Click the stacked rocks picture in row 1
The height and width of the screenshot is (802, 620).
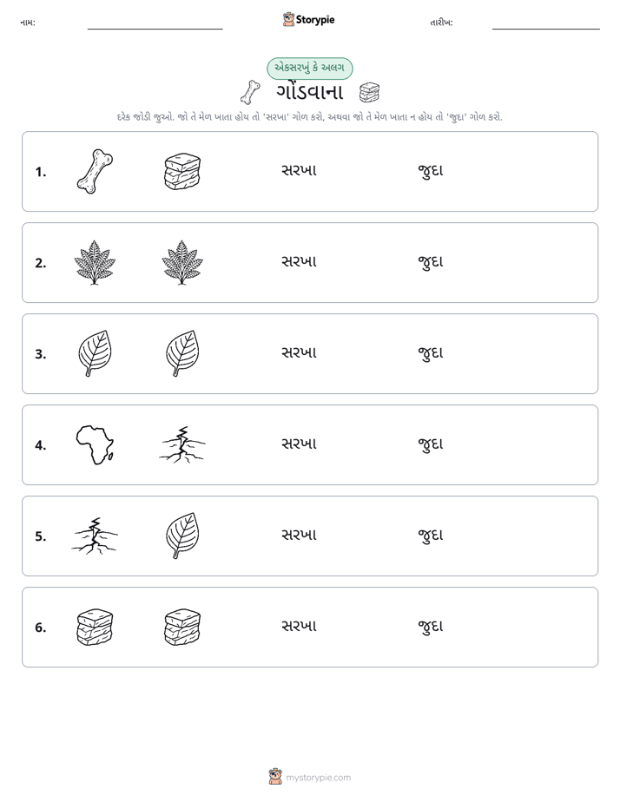pos(182,171)
